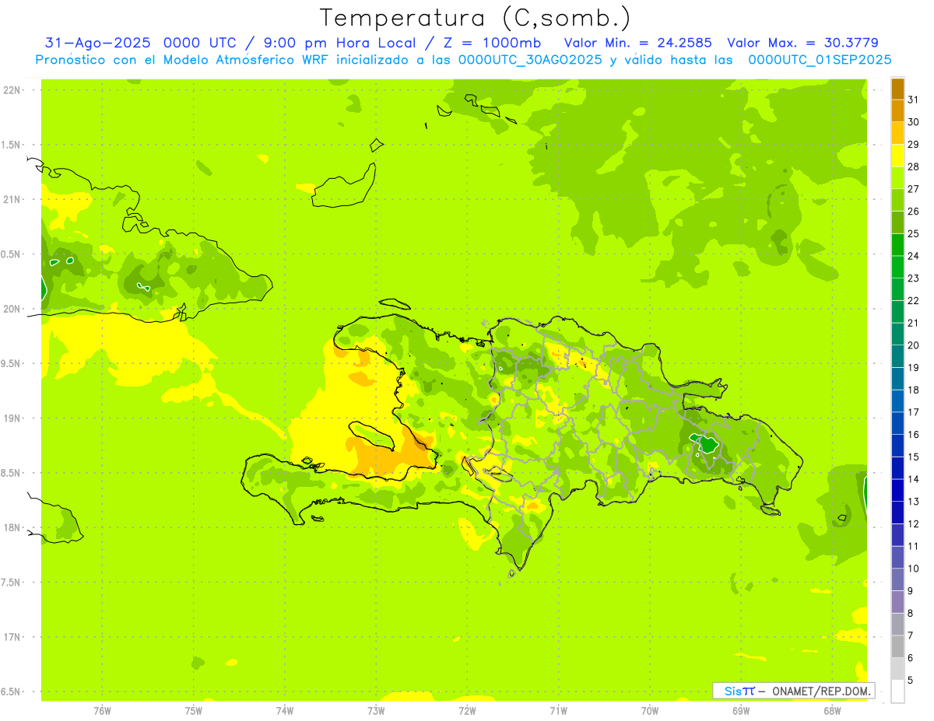Click blue legend swatch between 15 and 16
The width and height of the screenshot is (934, 721).
point(897,446)
